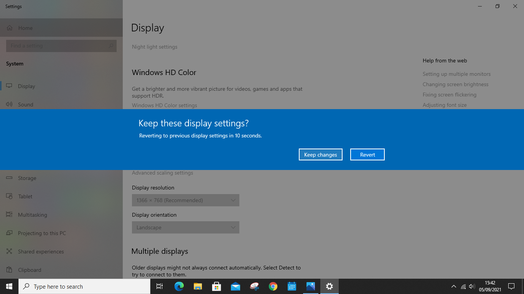Click the Type here to search box
The image size is (524, 294).
(x=84, y=286)
